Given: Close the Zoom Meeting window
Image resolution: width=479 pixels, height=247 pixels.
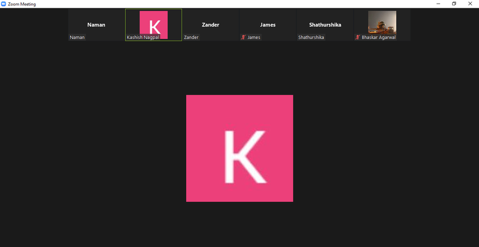Looking at the screenshot, I should click(471, 4).
